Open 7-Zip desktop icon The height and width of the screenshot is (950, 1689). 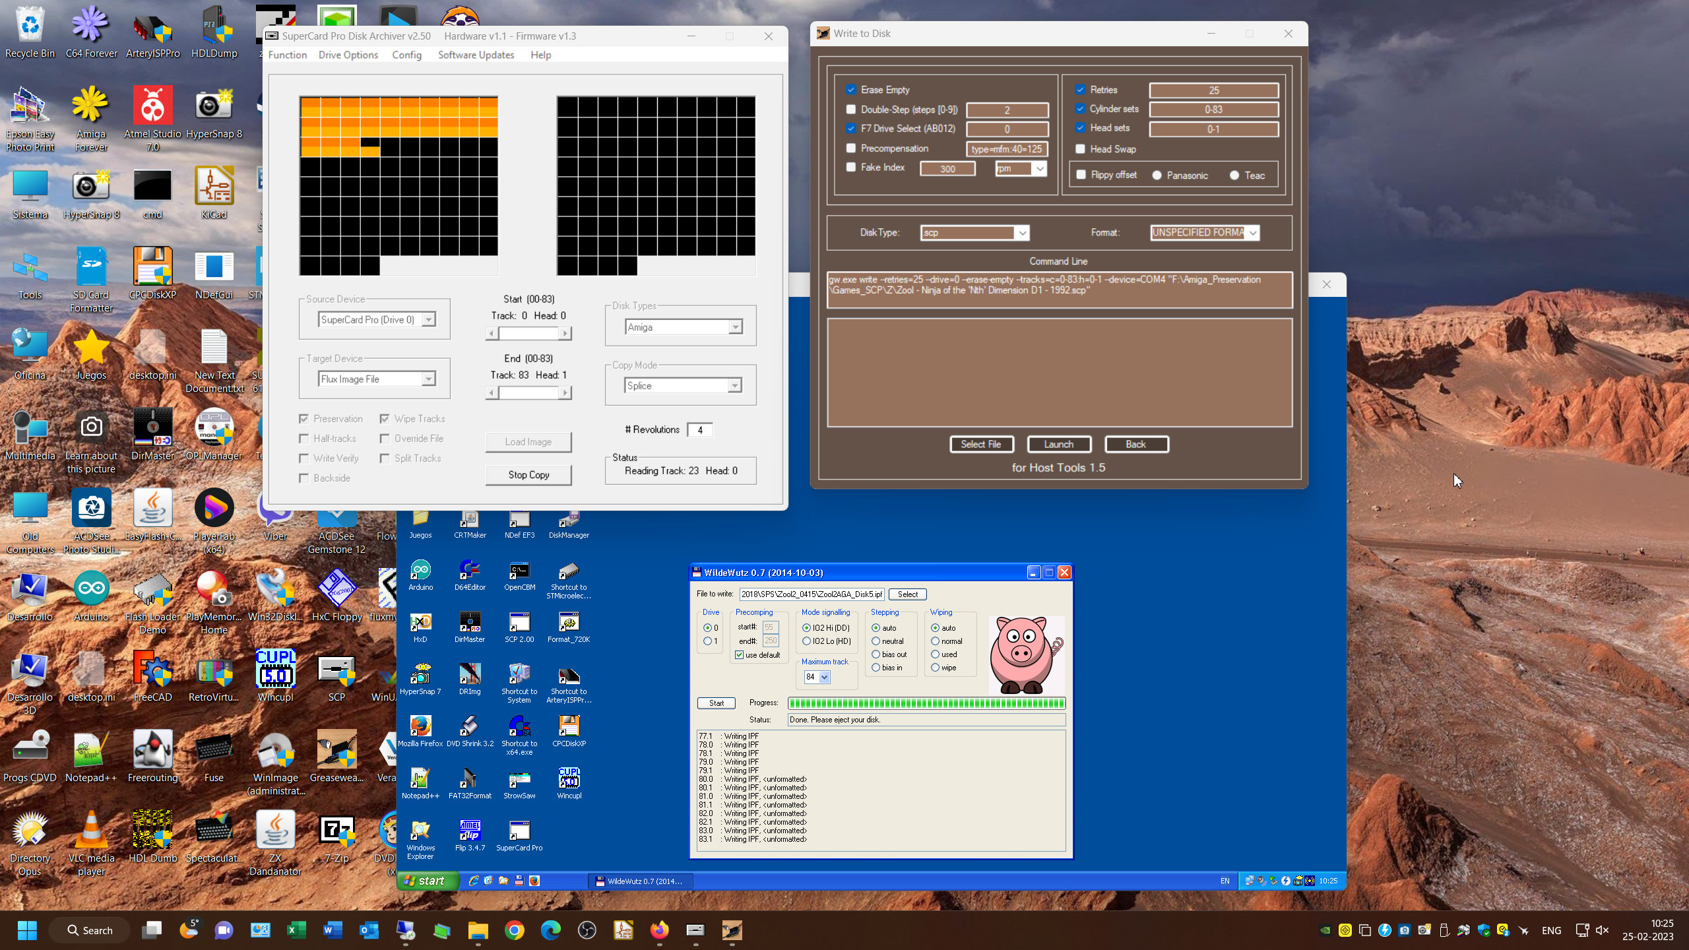(x=336, y=837)
